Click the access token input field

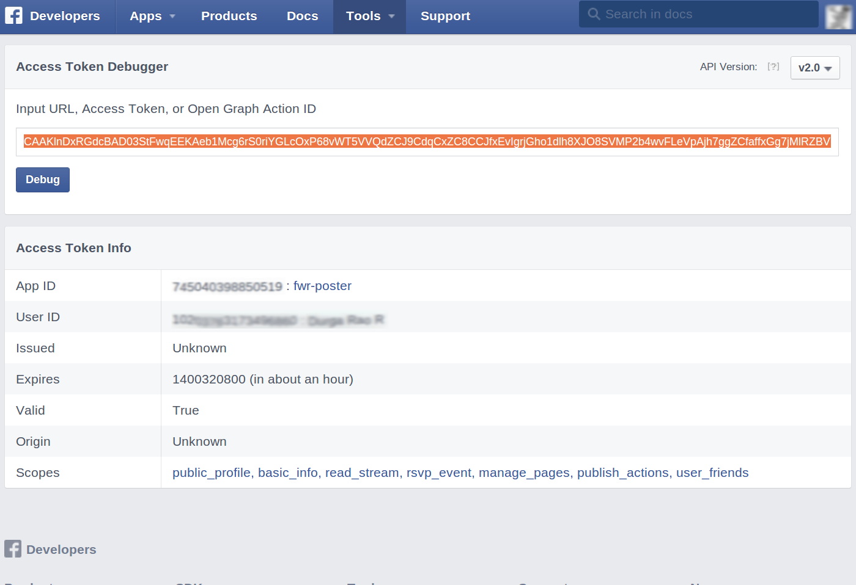[x=427, y=142]
